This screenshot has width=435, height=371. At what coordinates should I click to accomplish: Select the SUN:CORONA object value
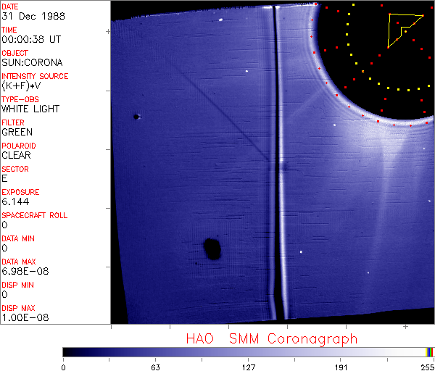[x=32, y=62]
